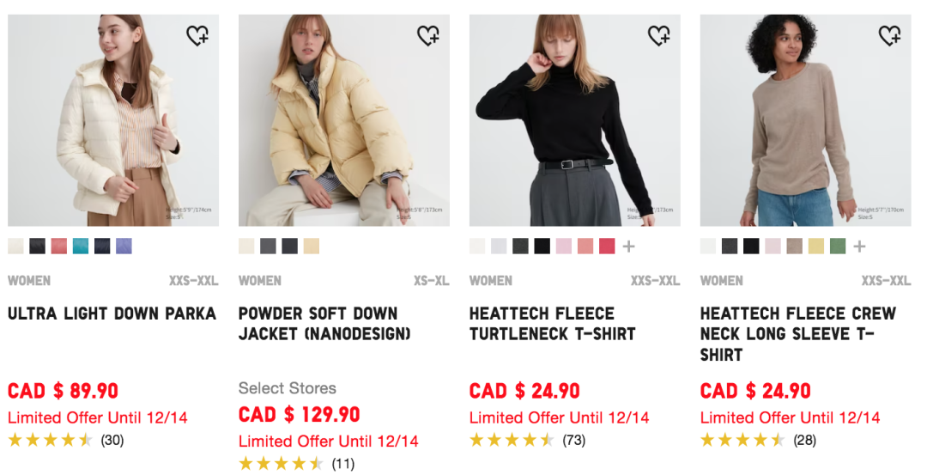Click heart icon on Heattech Fleece Turtleneck

[x=659, y=35]
